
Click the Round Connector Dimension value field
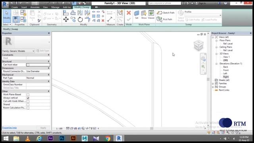tap(38, 71)
